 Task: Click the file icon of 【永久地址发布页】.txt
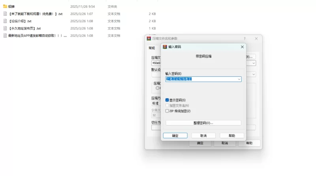pos(5,28)
